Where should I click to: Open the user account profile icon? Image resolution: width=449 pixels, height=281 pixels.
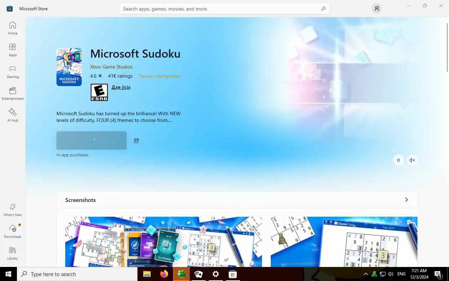pyautogui.click(x=377, y=9)
